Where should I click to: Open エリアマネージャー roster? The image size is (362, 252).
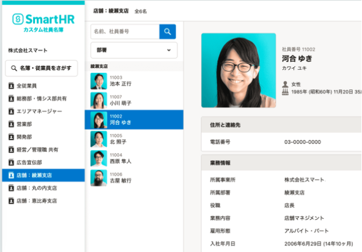[43, 112]
